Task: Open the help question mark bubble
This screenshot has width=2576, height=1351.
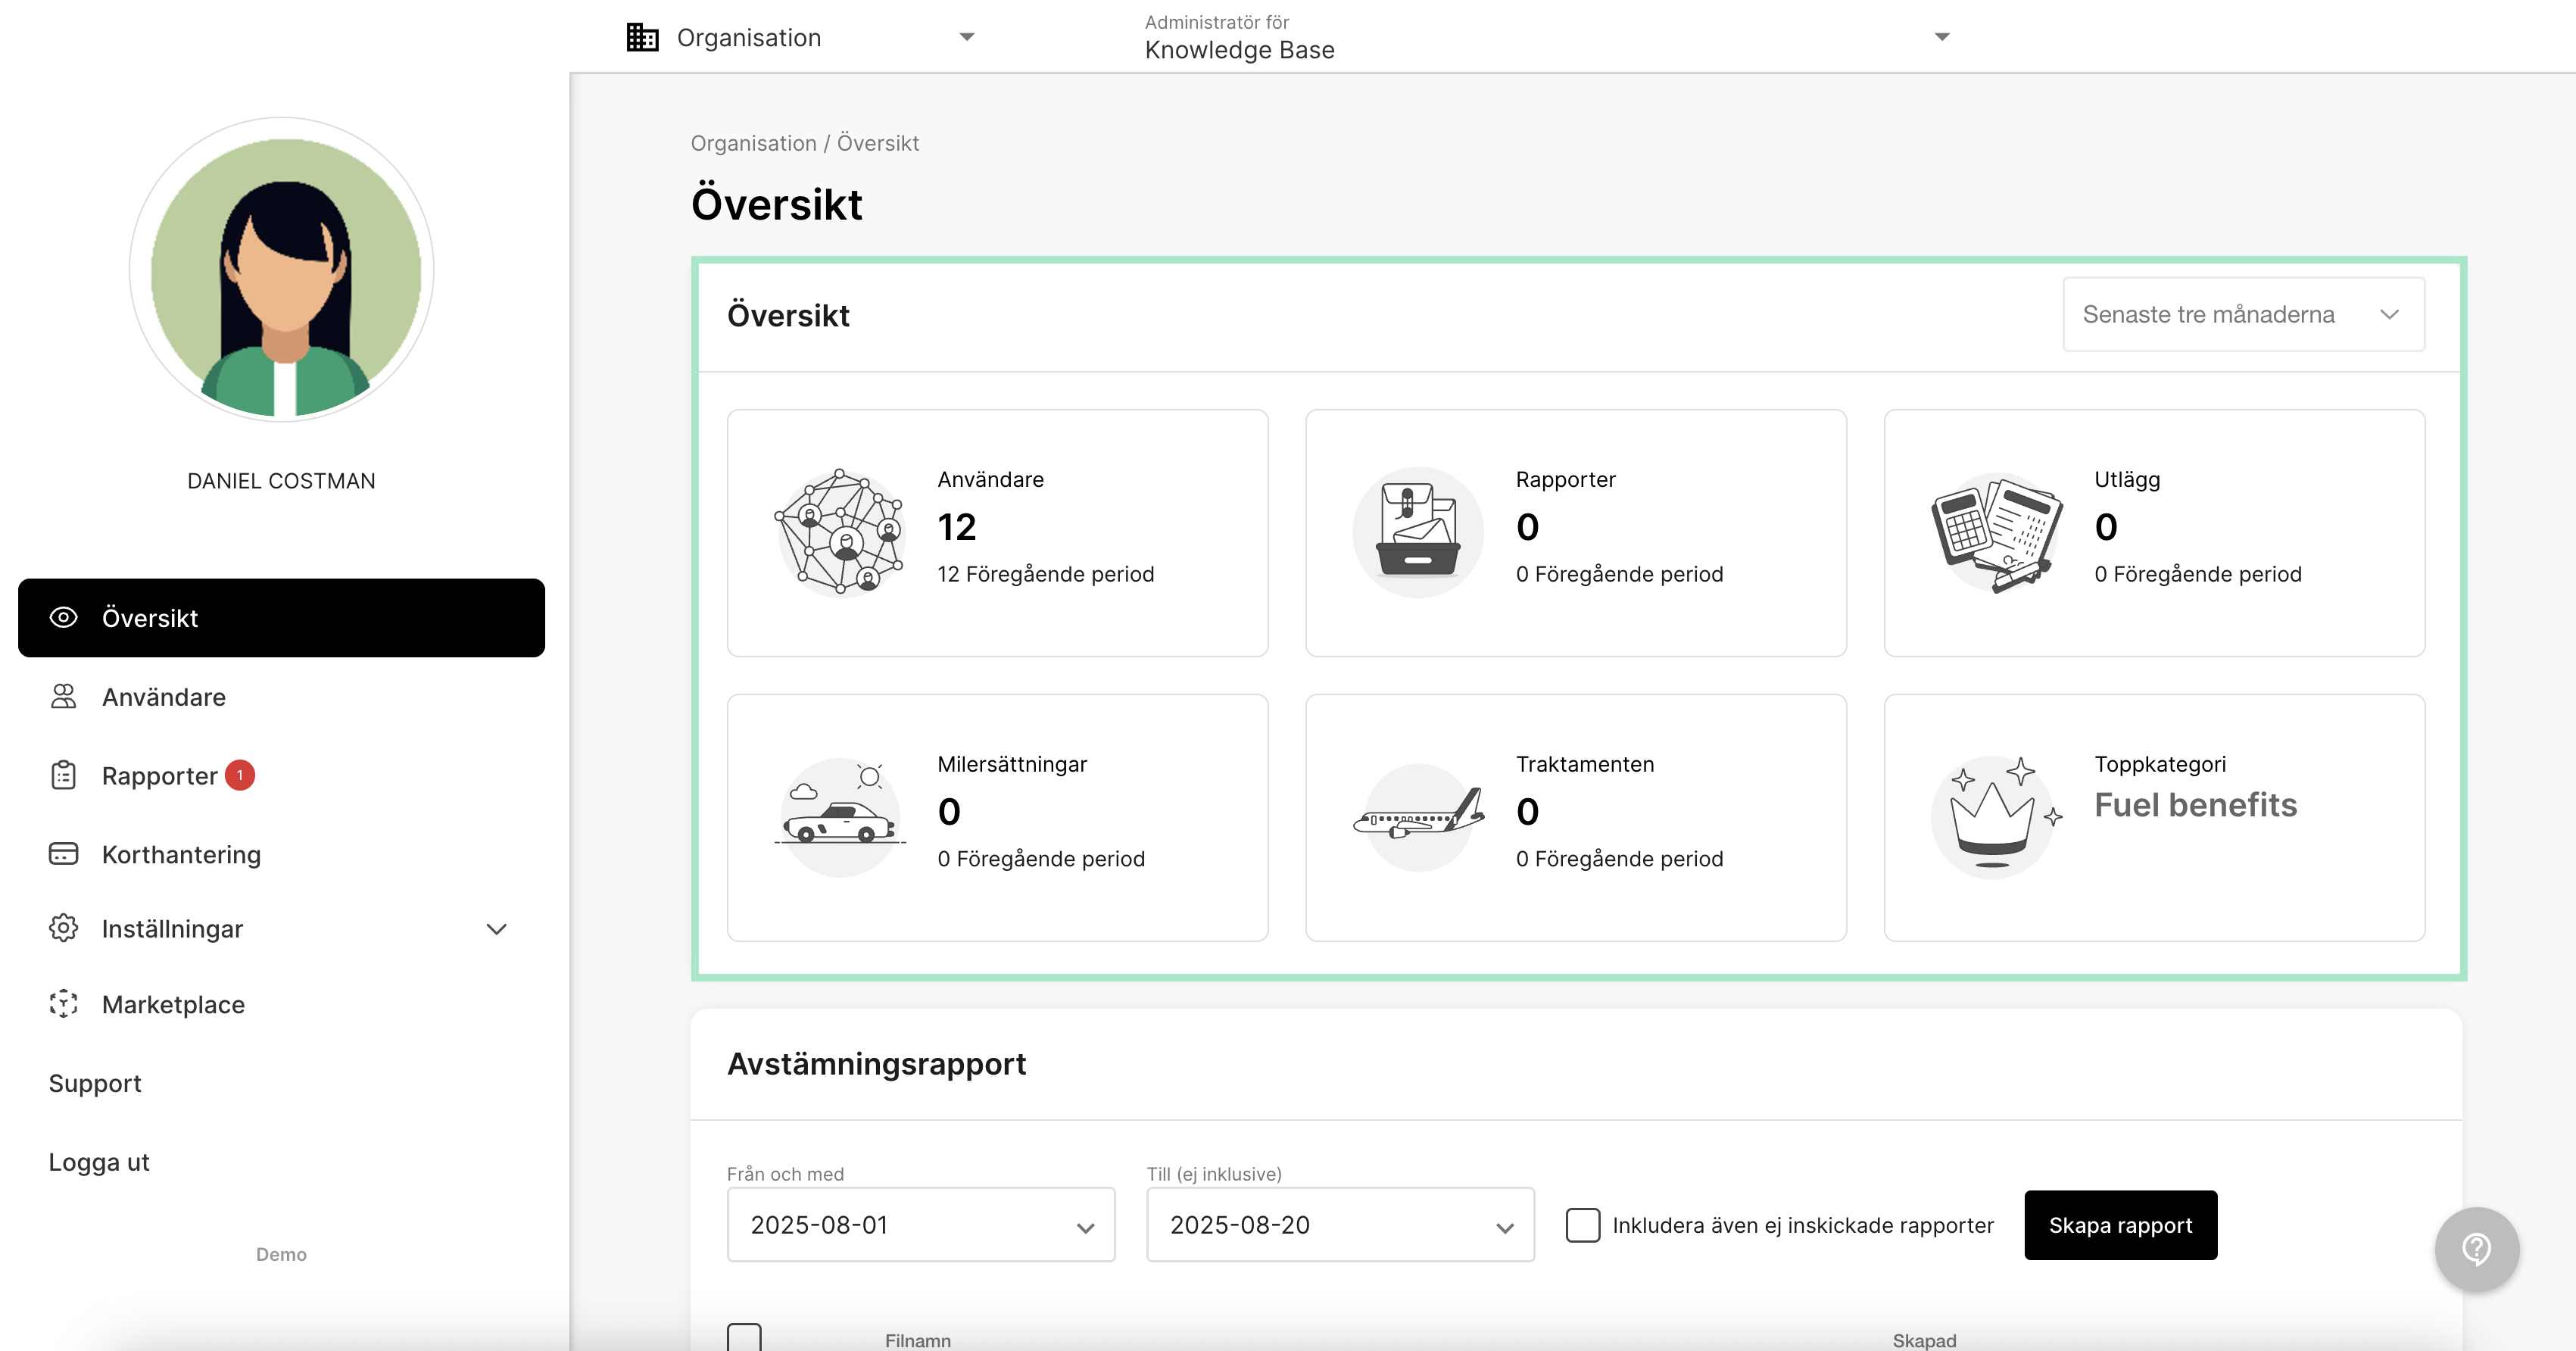Action: pyautogui.click(x=2476, y=1248)
